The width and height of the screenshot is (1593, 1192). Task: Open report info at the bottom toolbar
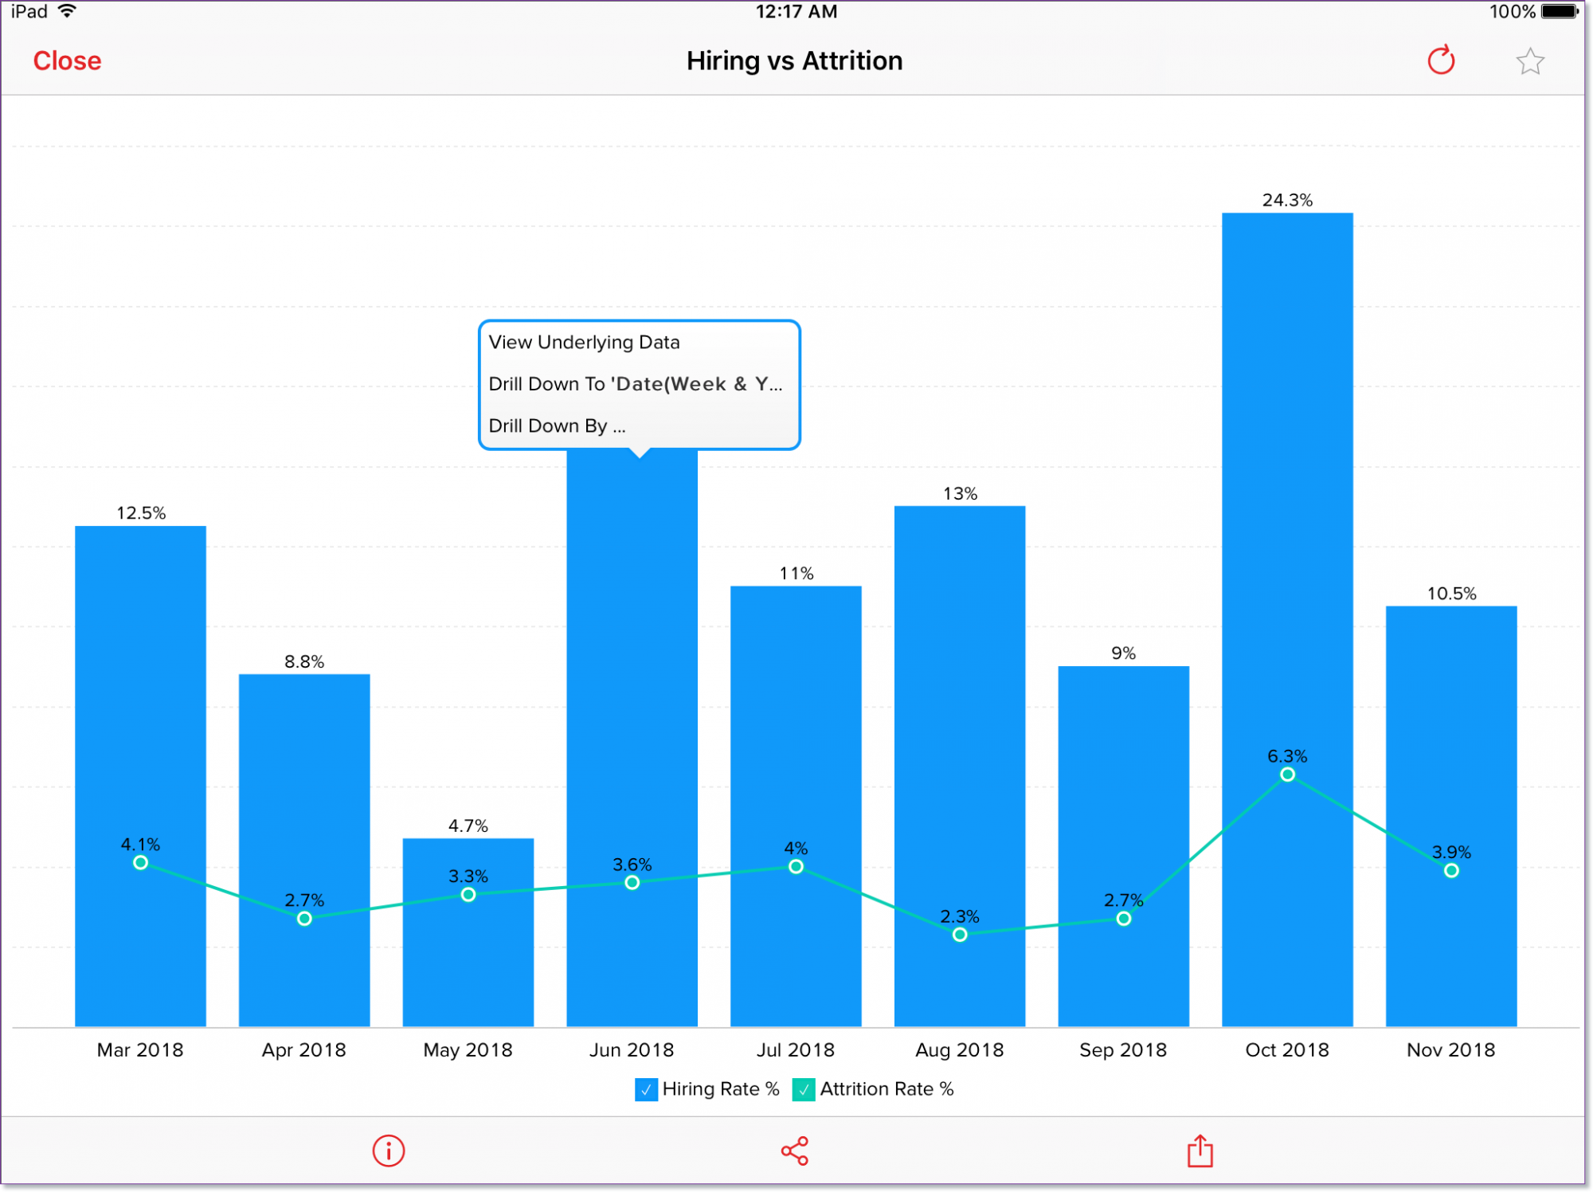tap(388, 1150)
